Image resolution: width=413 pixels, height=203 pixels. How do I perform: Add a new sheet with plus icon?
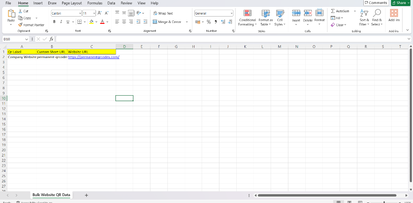point(86,195)
